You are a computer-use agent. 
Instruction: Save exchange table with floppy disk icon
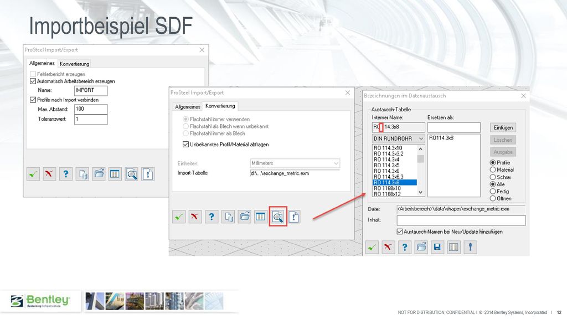(437, 248)
